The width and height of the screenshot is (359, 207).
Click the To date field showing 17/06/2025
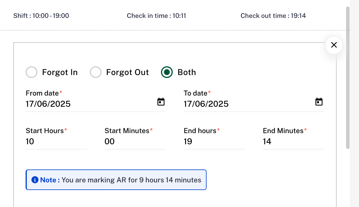[x=254, y=104]
